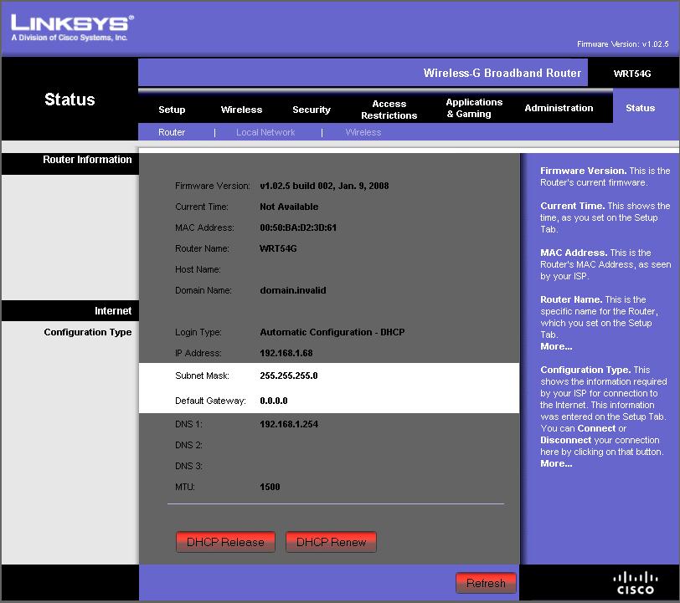This screenshot has height=603, width=680.
Task: Click Login Type label
Action: pos(198,332)
